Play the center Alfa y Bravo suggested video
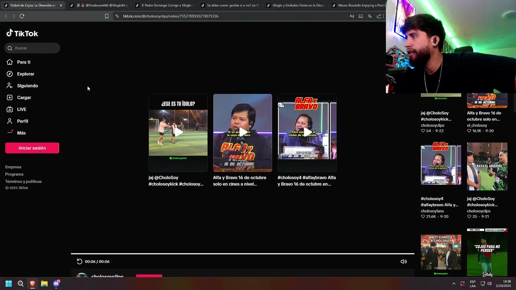 [243, 133]
